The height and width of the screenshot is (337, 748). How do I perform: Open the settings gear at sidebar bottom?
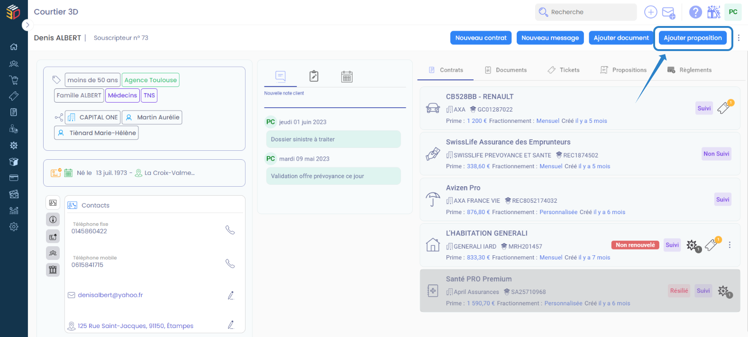point(14,227)
